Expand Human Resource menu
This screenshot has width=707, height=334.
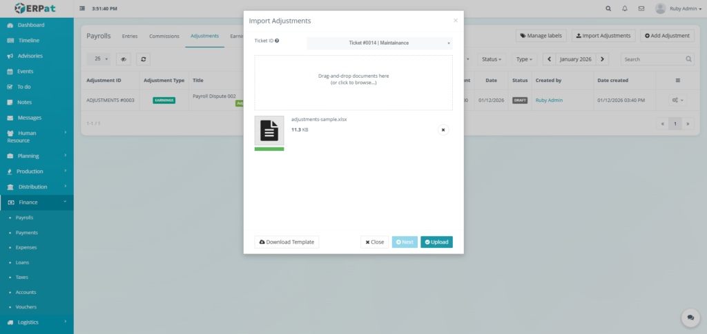tap(37, 136)
